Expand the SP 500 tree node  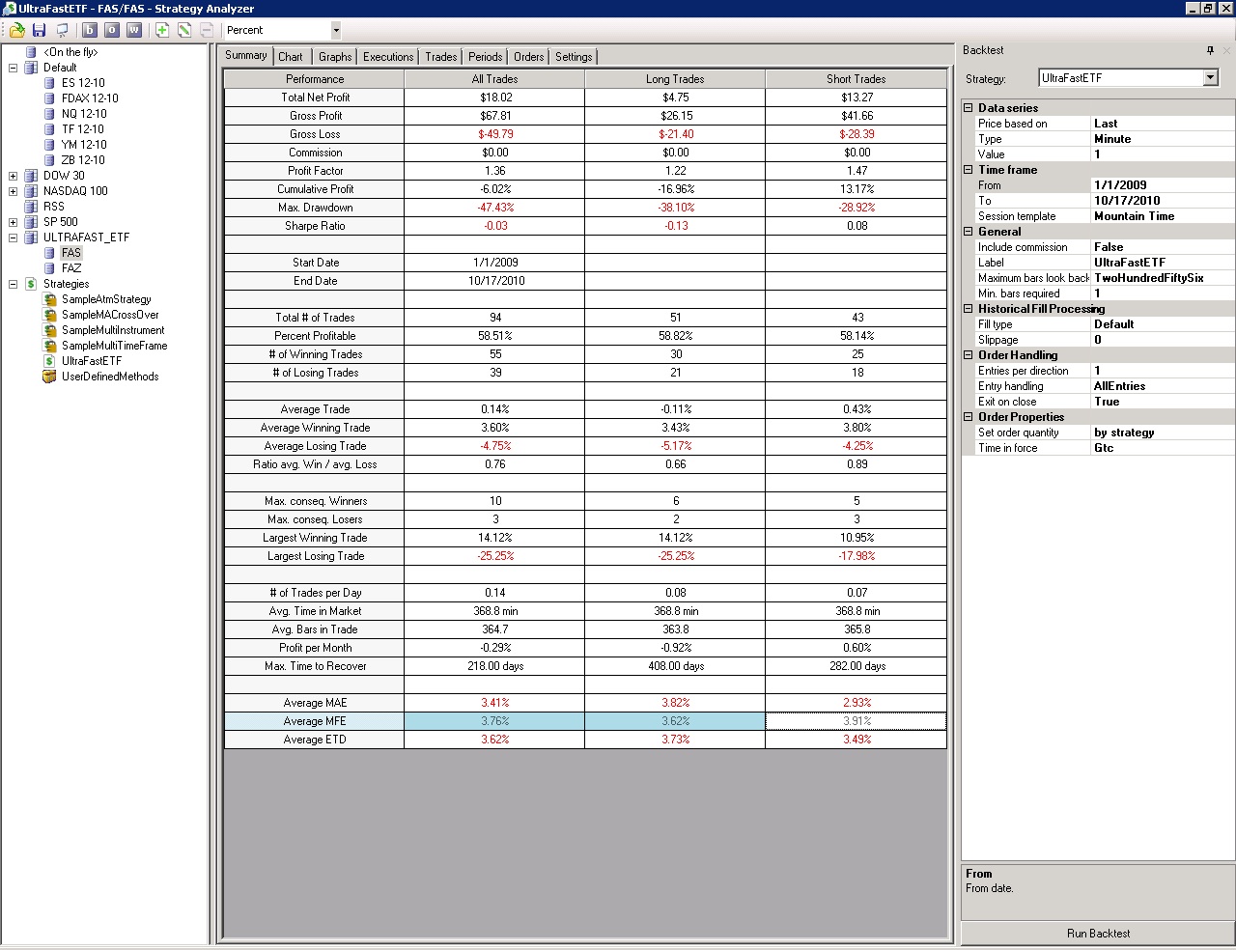(13, 222)
